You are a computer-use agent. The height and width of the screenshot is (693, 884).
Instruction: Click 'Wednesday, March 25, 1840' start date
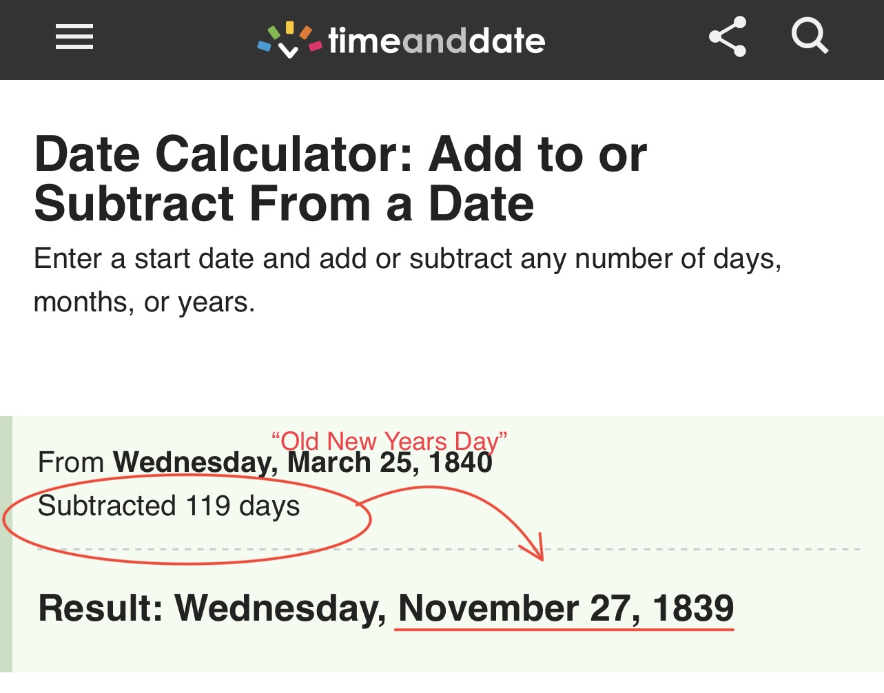tap(303, 463)
